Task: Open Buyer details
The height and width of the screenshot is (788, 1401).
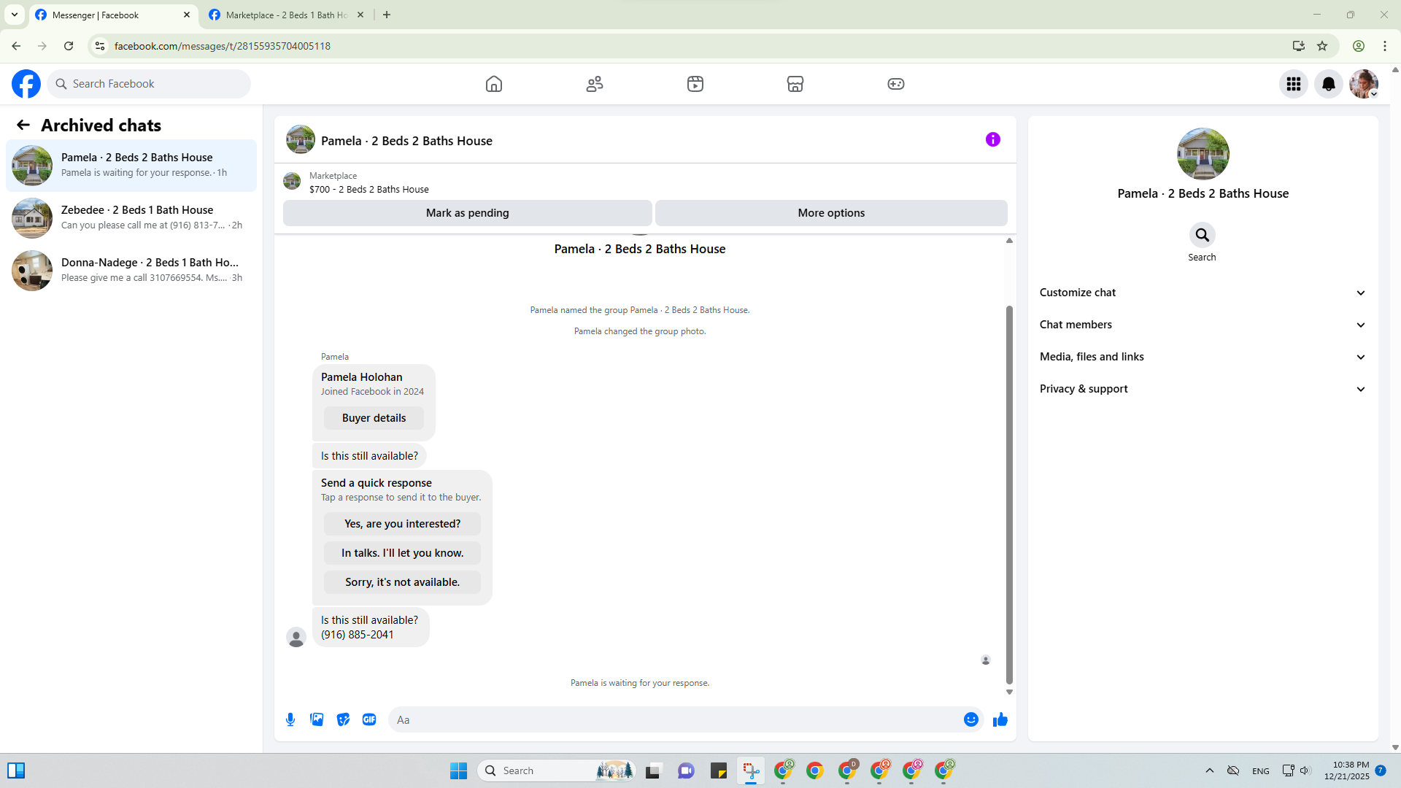Action: click(x=374, y=418)
